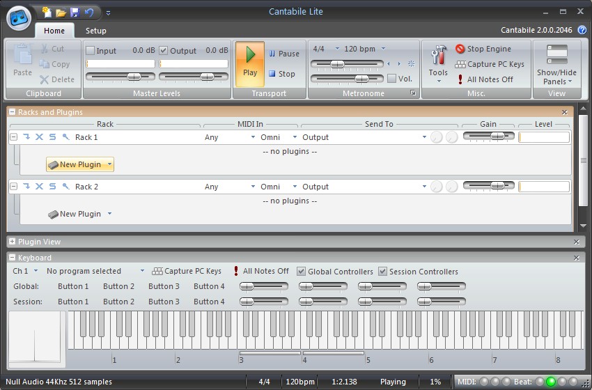Expand the Plugin View panel
592x390 pixels.
click(x=12, y=242)
